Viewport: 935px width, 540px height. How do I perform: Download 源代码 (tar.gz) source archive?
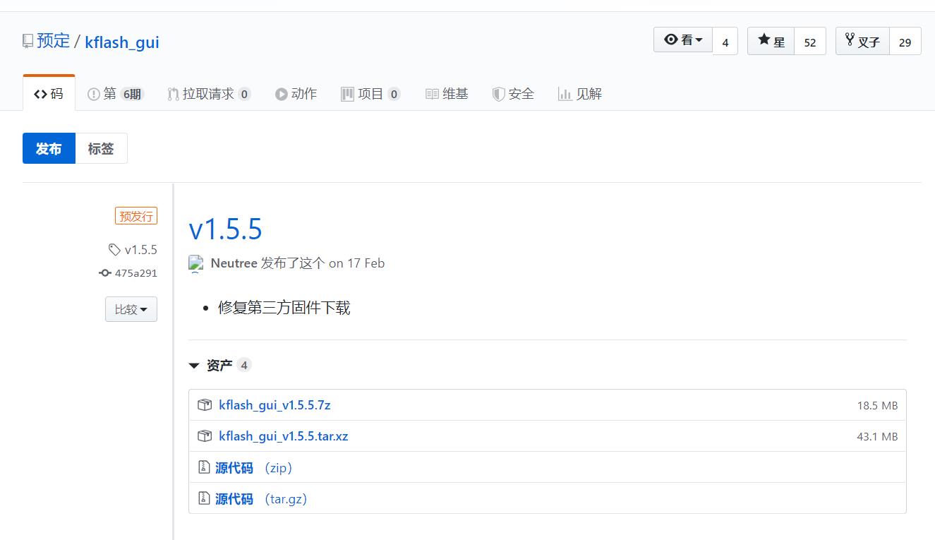pos(261,499)
